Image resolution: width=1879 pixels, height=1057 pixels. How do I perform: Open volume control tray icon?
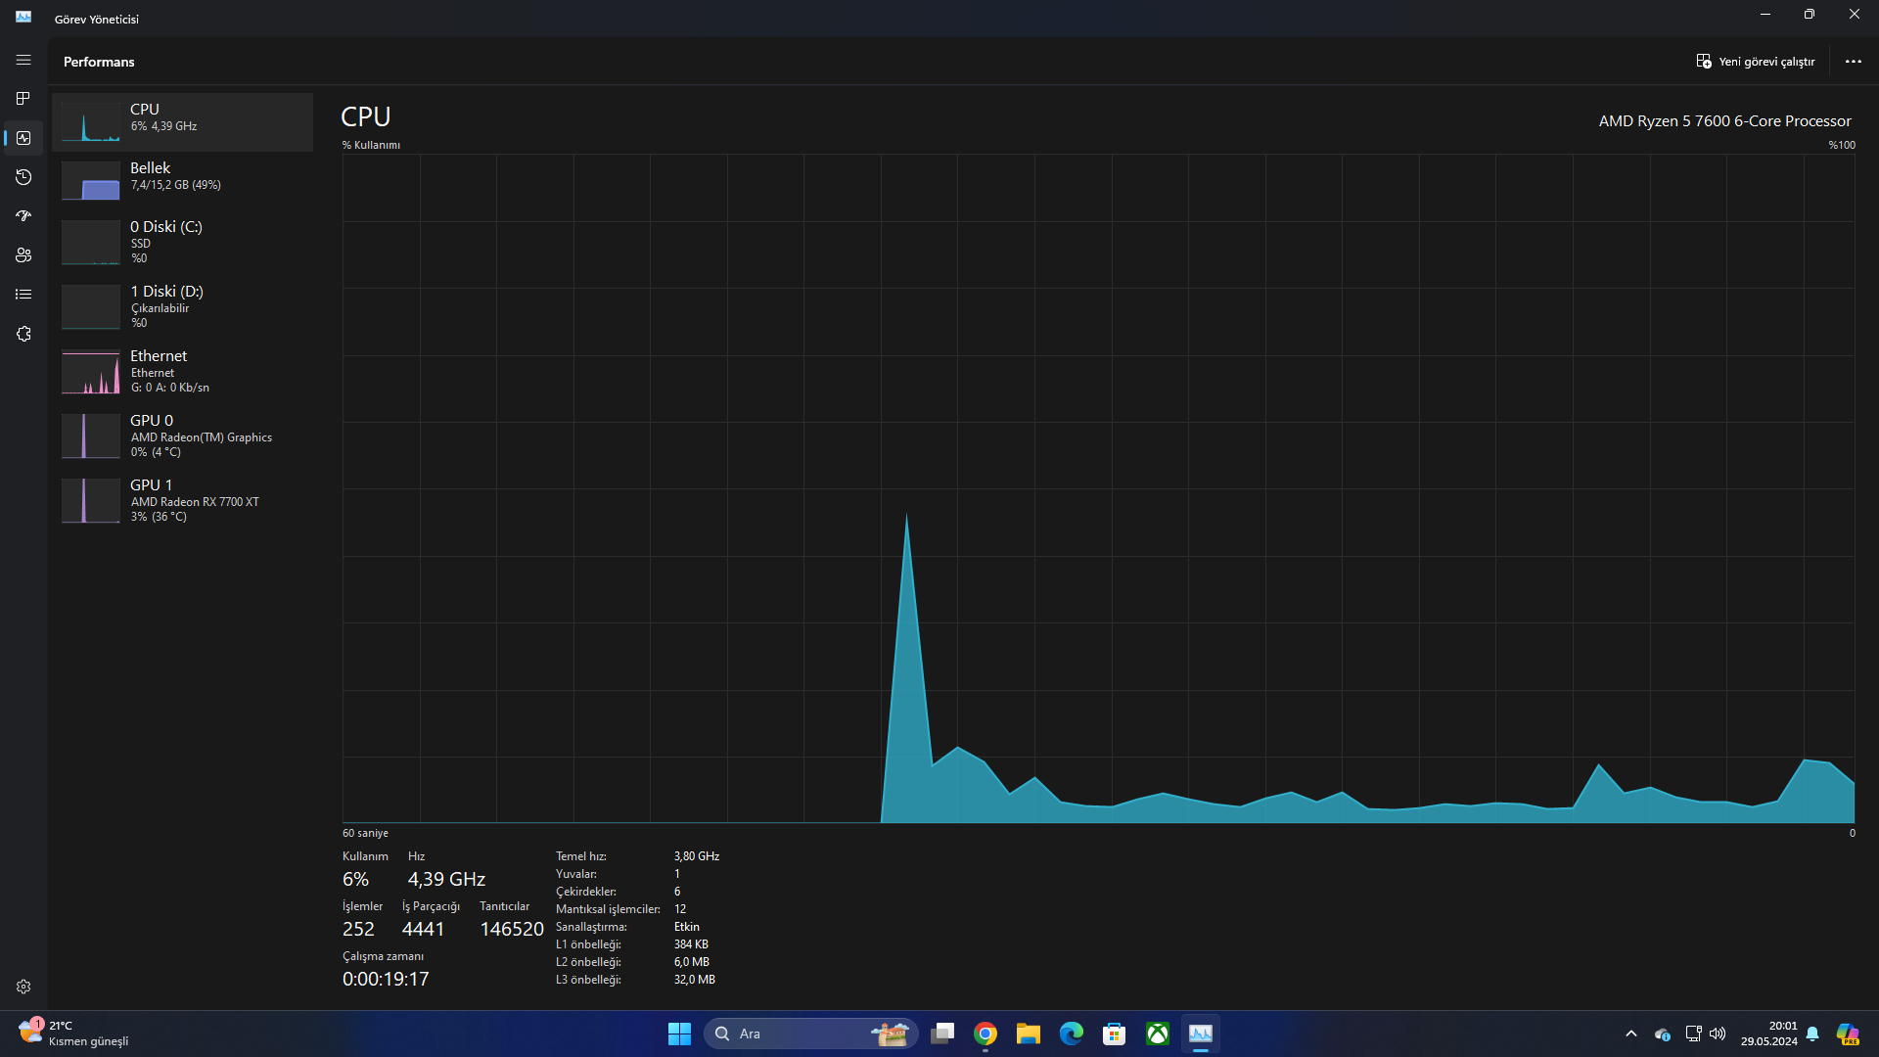(x=1718, y=1034)
